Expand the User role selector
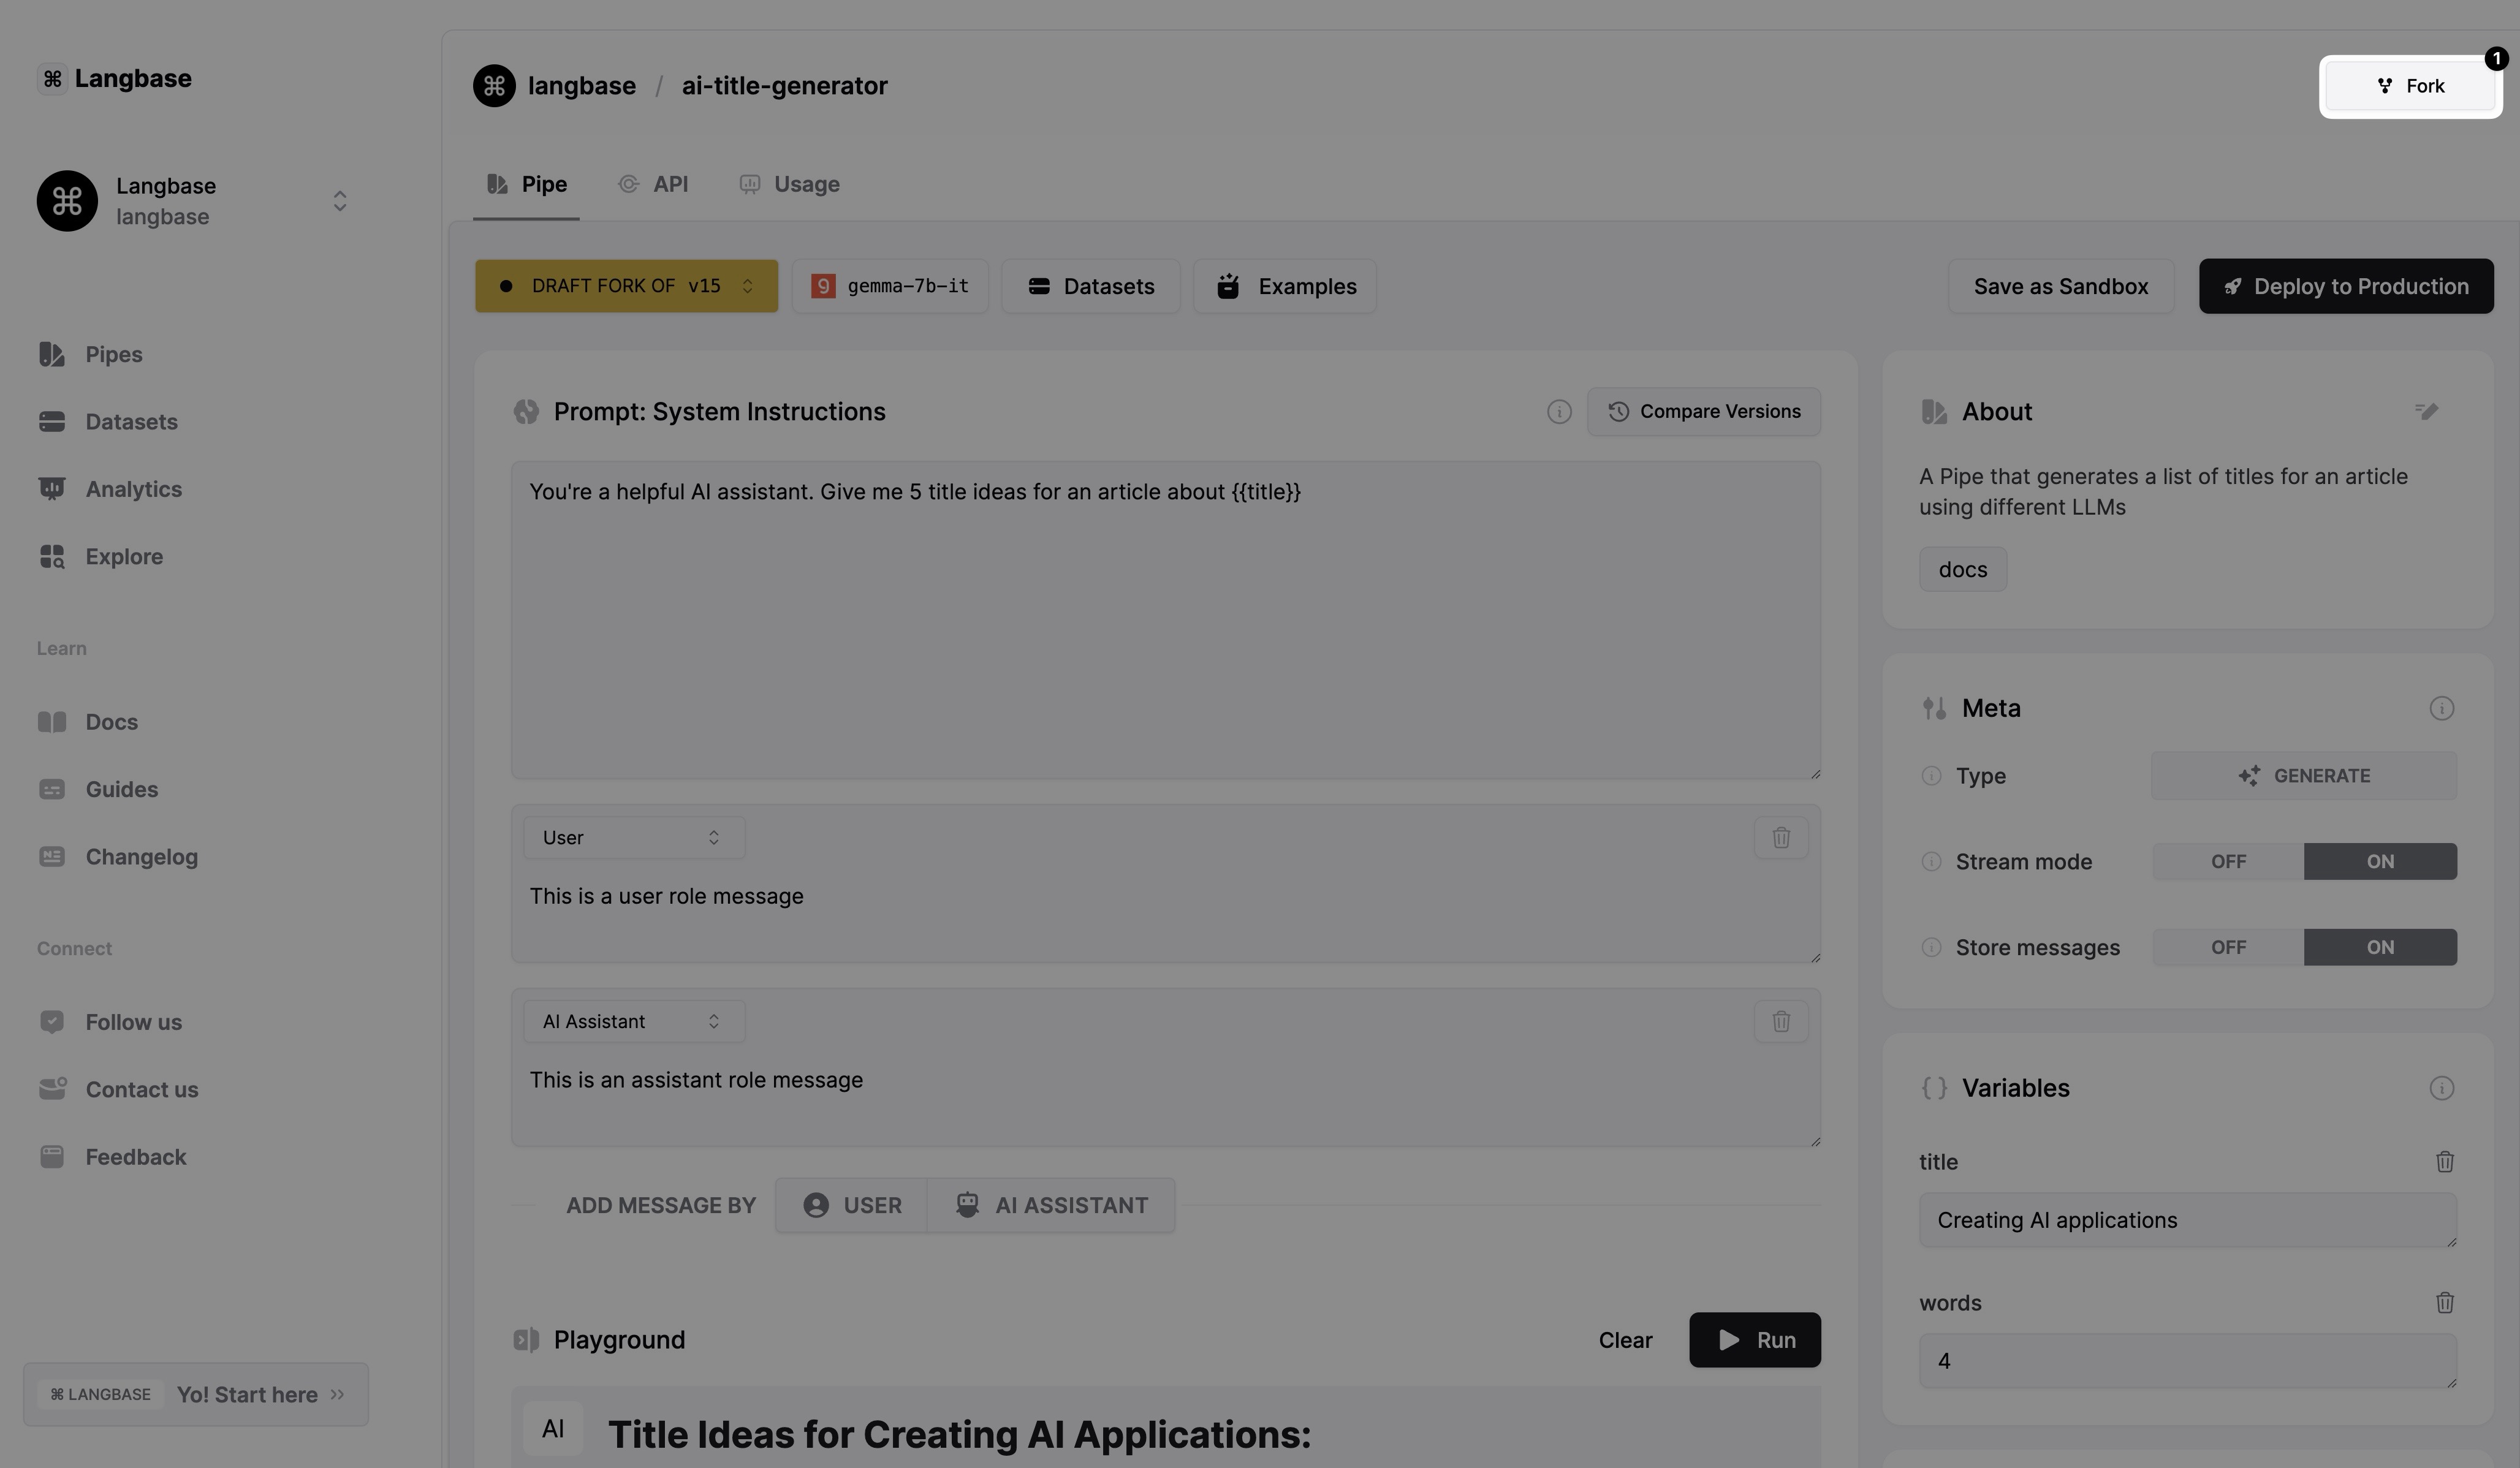Screen dimensions: 2520x1468 [x=633, y=838]
